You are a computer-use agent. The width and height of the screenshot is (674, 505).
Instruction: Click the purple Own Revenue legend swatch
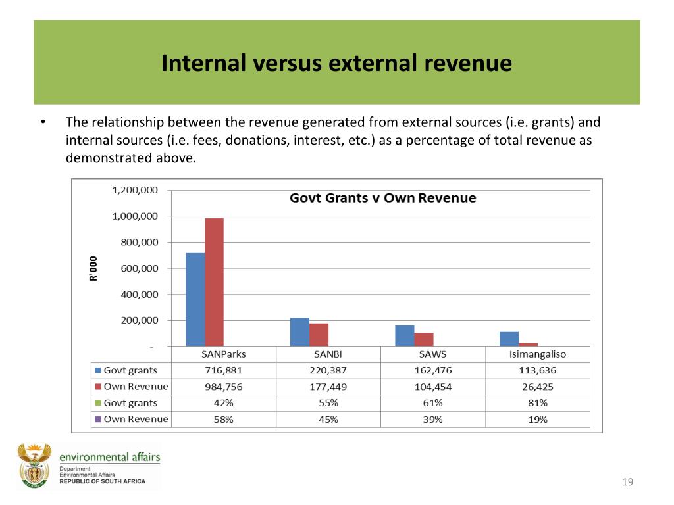click(97, 419)
